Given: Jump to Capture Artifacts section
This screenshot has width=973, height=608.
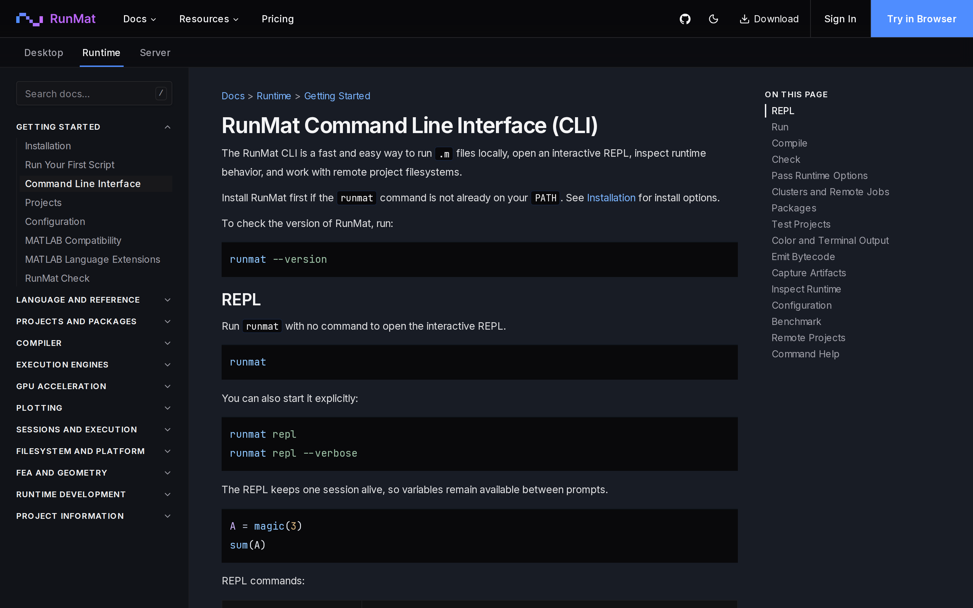Looking at the screenshot, I should (x=808, y=273).
